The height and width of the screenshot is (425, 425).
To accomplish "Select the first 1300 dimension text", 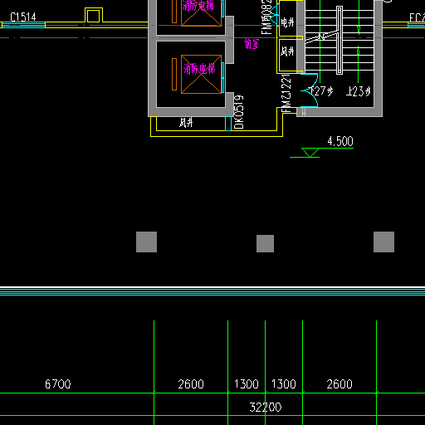I will pyautogui.click(x=247, y=384).
